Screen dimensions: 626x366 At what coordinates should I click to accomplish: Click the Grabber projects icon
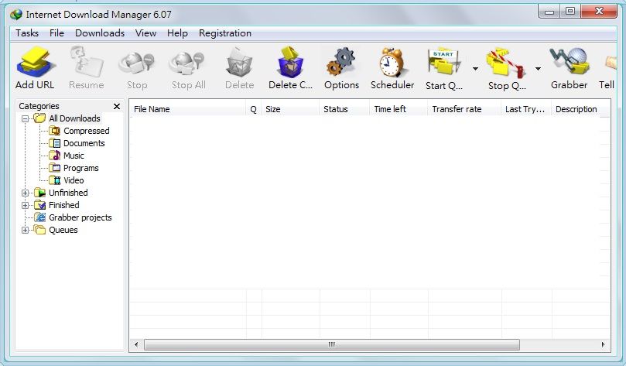[x=40, y=217]
